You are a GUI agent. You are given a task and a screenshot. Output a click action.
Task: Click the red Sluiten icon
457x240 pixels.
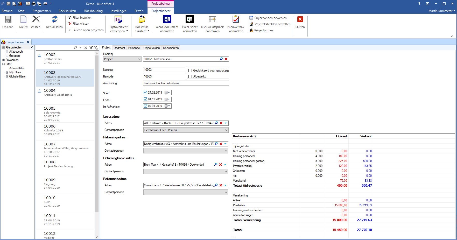300,20
